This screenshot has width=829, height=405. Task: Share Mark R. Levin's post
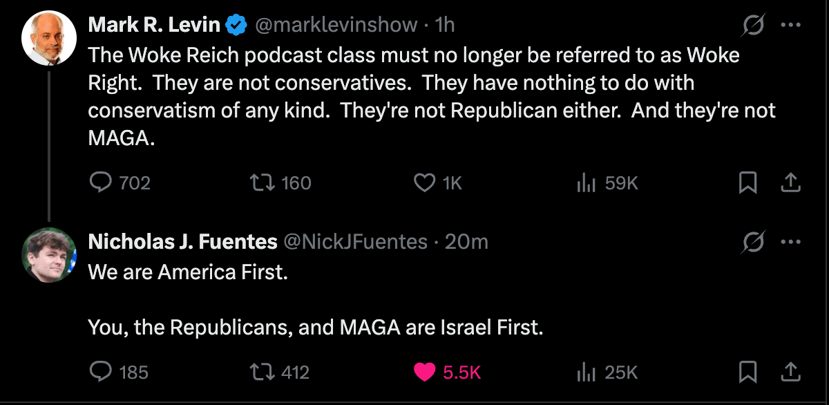point(791,182)
